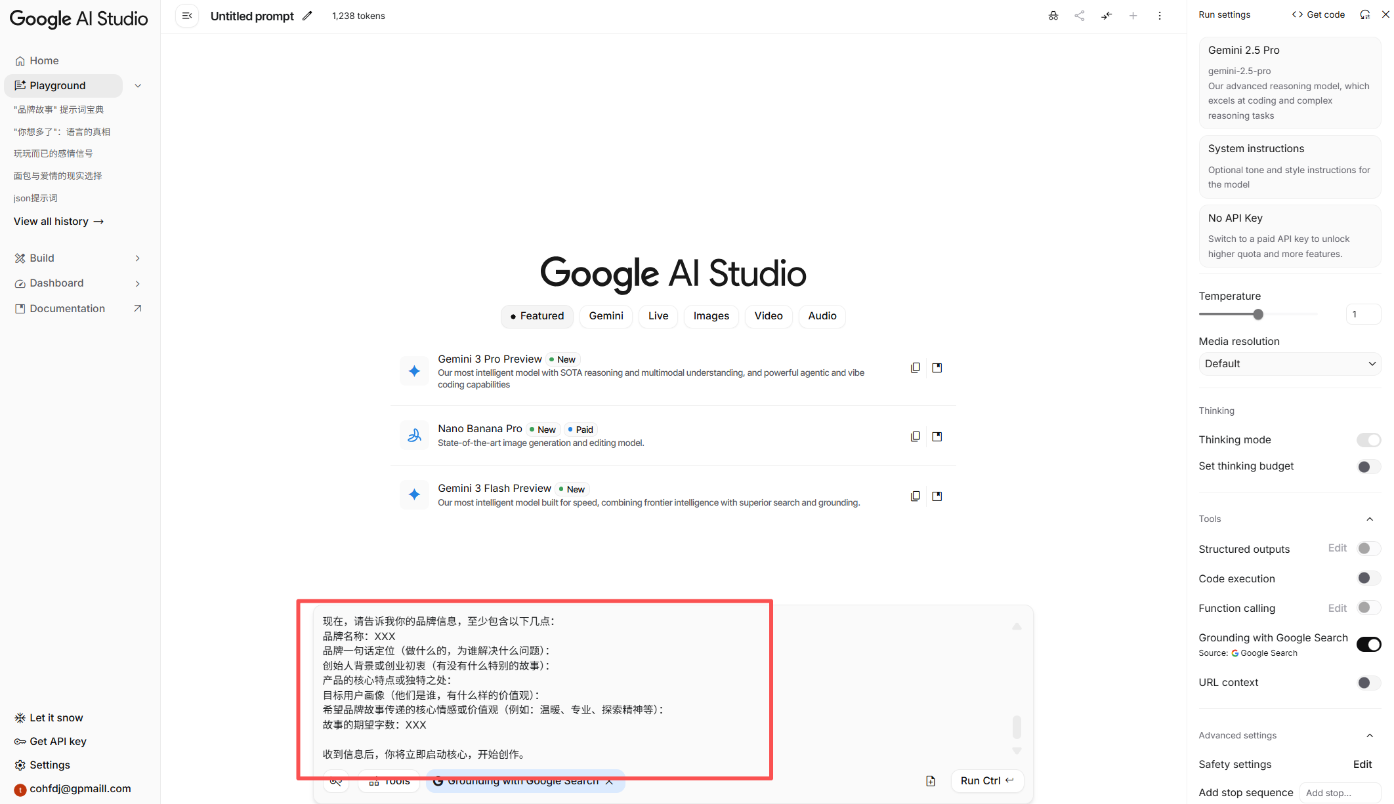Turn on the URL context toggle
The width and height of the screenshot is (1394, 804).
pyautogui.click(x=1368, y=683)
